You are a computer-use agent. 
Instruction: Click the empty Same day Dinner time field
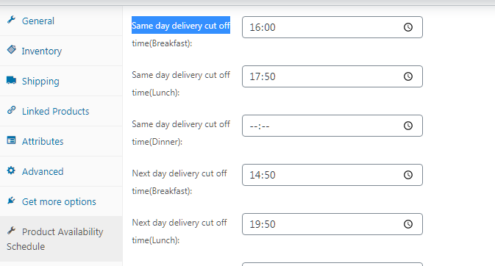[x=332, y=126]
